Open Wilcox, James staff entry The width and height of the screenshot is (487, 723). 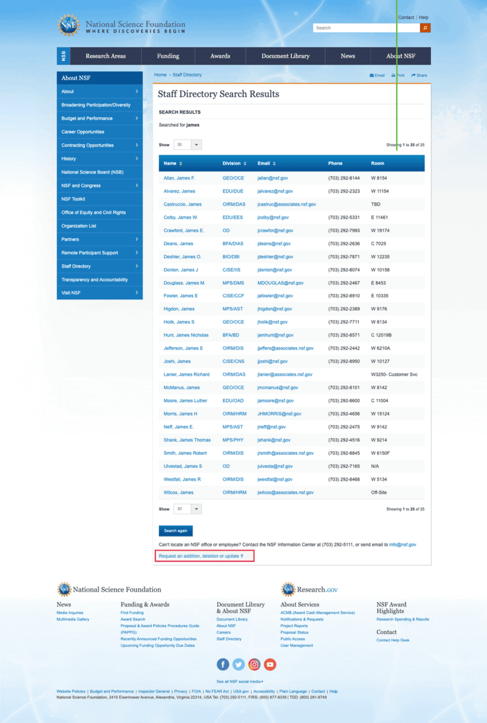178,492
